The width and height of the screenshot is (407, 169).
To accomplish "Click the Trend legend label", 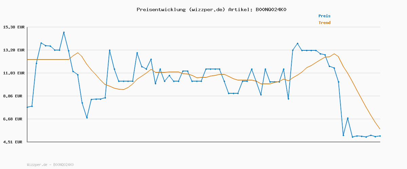I will [x=324, y=23].
